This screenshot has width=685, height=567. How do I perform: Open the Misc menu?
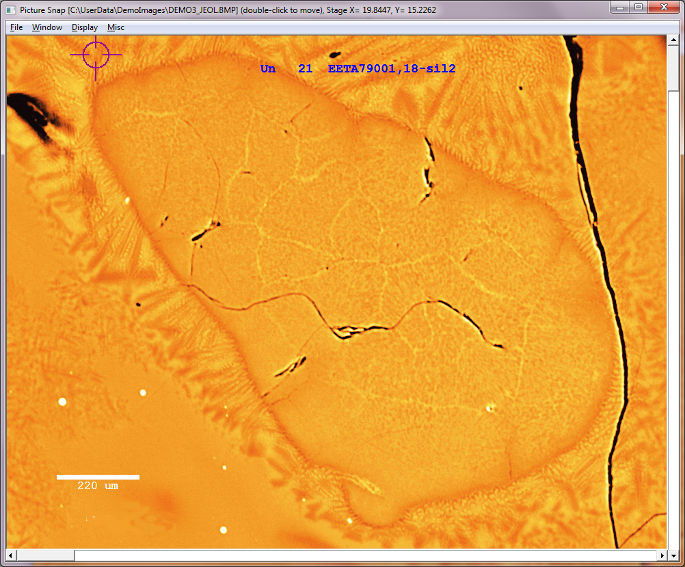pyautogui.click(x=116, y=27)
